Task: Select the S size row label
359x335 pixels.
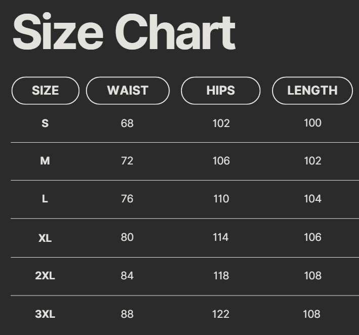Action: coord(45,123)
